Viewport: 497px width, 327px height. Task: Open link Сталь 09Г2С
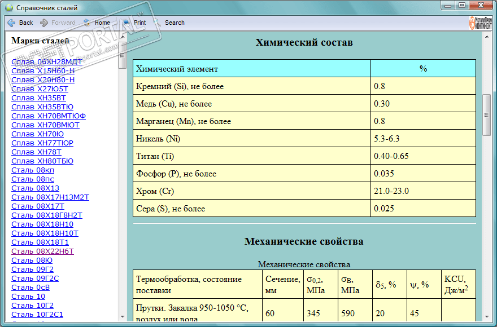pyautogui.click(x=35, y=279)
